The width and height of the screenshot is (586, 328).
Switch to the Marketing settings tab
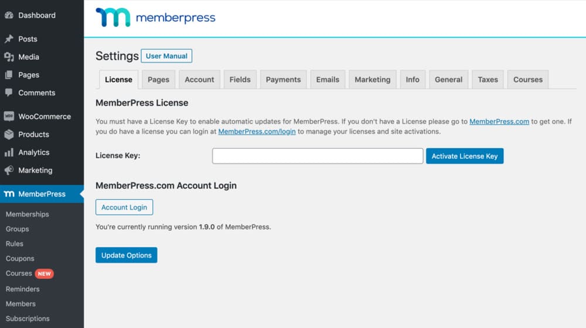pyautogui.click(x=373, y=80)
